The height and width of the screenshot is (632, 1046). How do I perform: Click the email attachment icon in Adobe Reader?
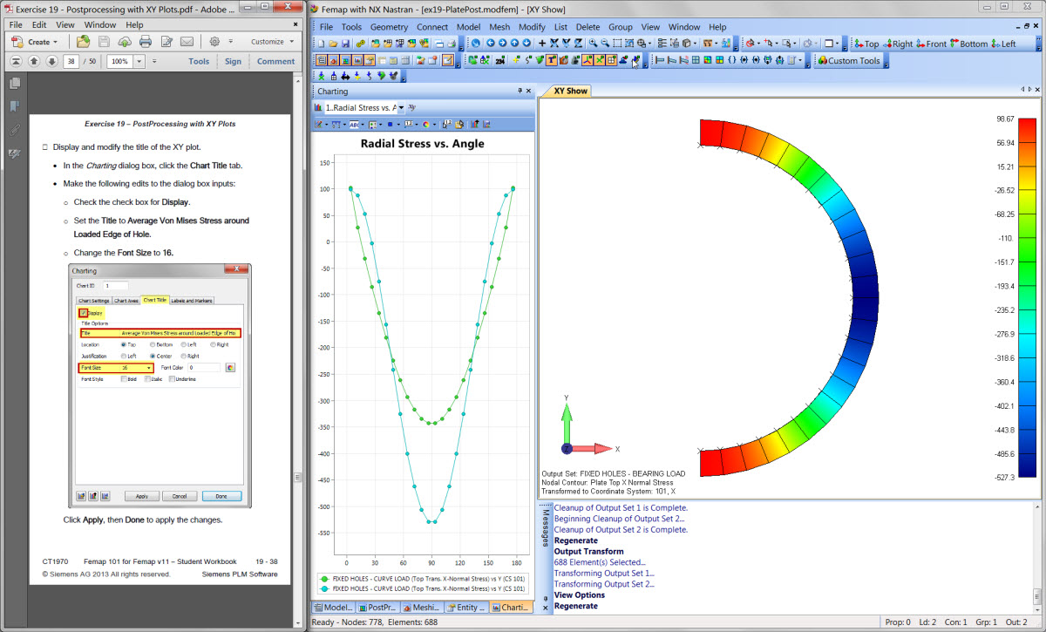pos(187,41)
